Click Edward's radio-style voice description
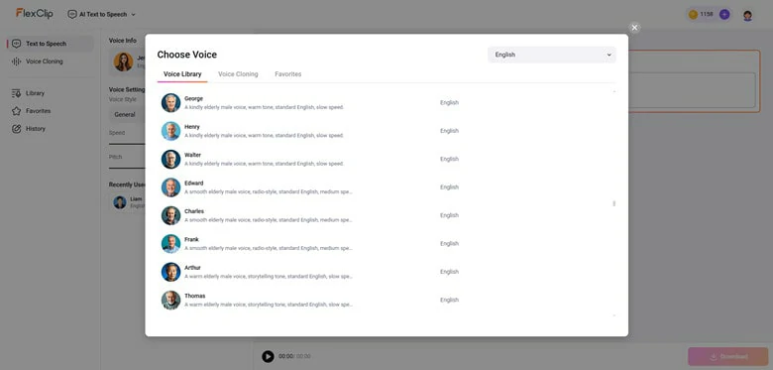Viewport: 773px width, 370px height. tap(269, 191)
